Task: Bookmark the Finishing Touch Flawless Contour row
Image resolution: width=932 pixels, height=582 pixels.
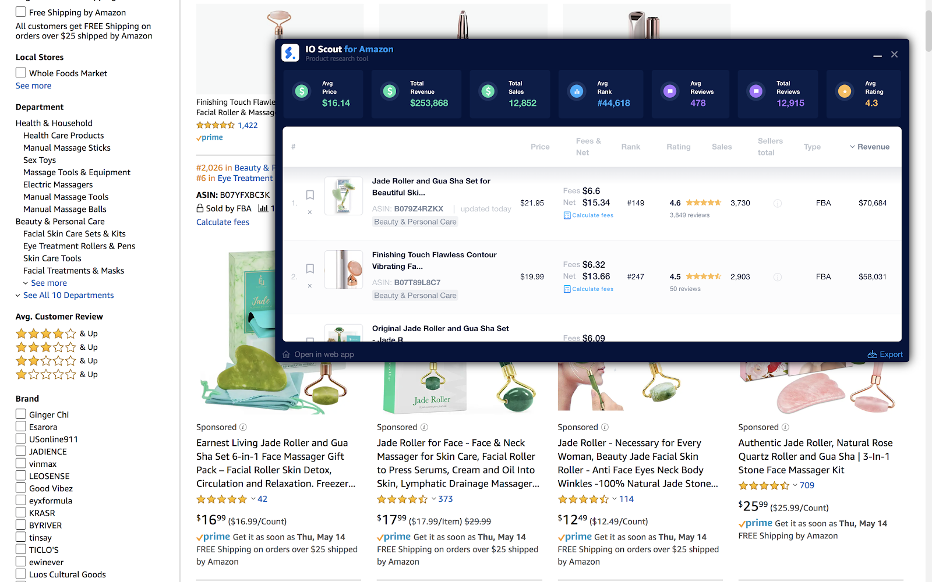Action: click(310, 269)
